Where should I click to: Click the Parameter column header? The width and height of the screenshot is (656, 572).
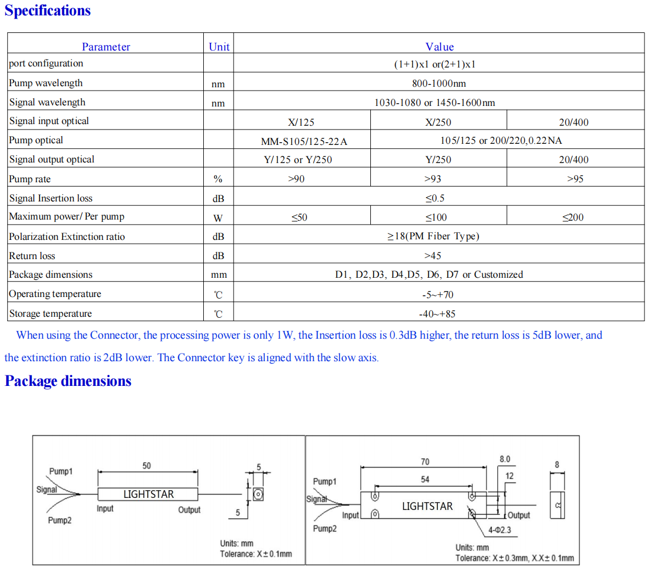106,47
